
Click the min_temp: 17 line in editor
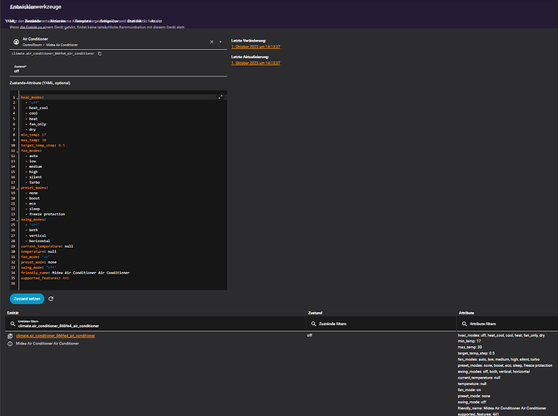33,135
